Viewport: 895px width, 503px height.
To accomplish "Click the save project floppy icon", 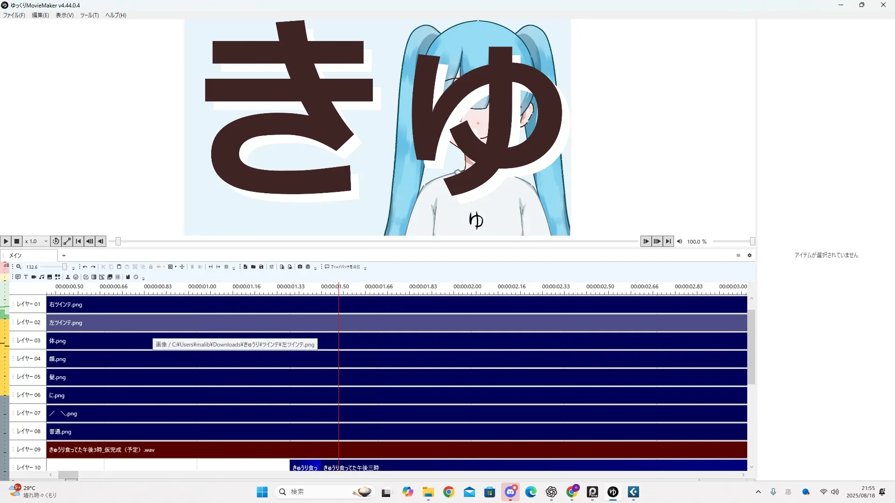I will pyautogui.click(x=261, y=267).
